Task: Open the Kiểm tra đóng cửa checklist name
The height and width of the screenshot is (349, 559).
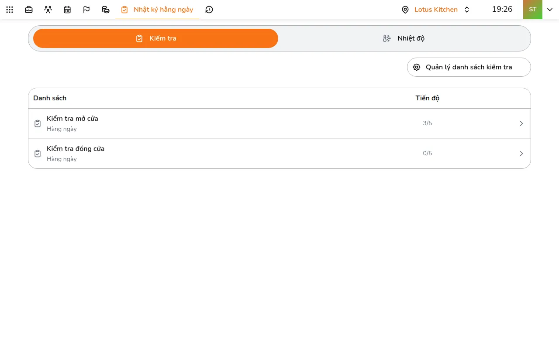Action: click(76, 149)
